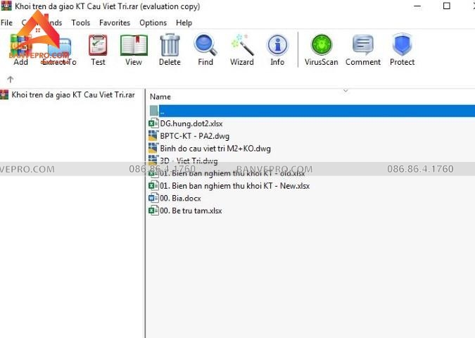
Task: Run the Test archive tool
Action: [x=98, y=45]
